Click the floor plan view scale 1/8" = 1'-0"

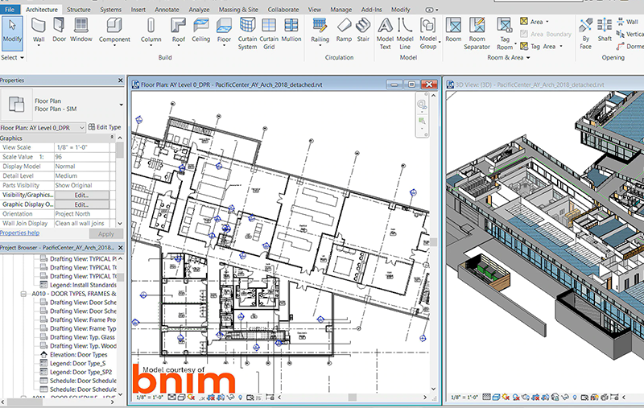150,398
